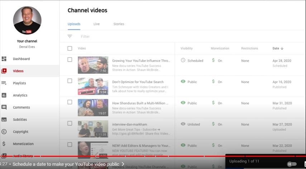Click dollar sign for Don't Optimize video
The width and height of the screenshot is (306, 169).
pyautogui.click(x=213, y=82)
